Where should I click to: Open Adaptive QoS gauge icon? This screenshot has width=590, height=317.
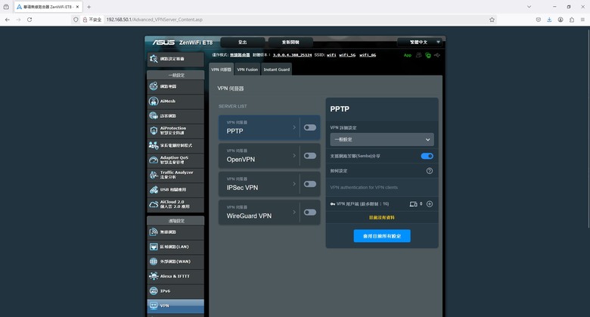click(x=154, y=160)
